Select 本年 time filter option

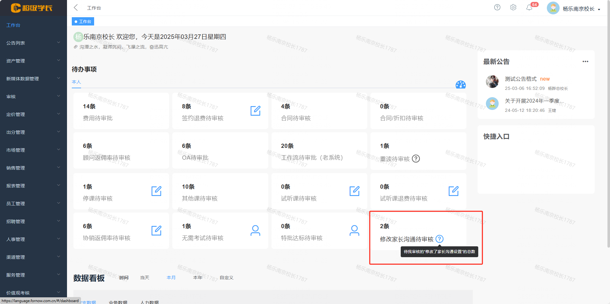pos(197,278)
